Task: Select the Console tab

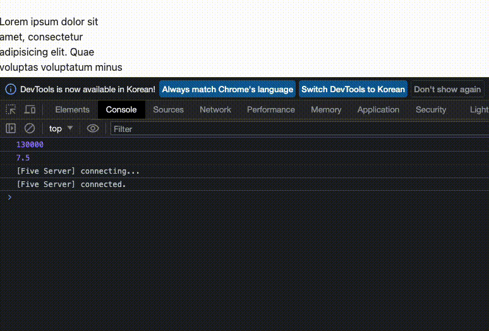Action: tap(121, 110)
